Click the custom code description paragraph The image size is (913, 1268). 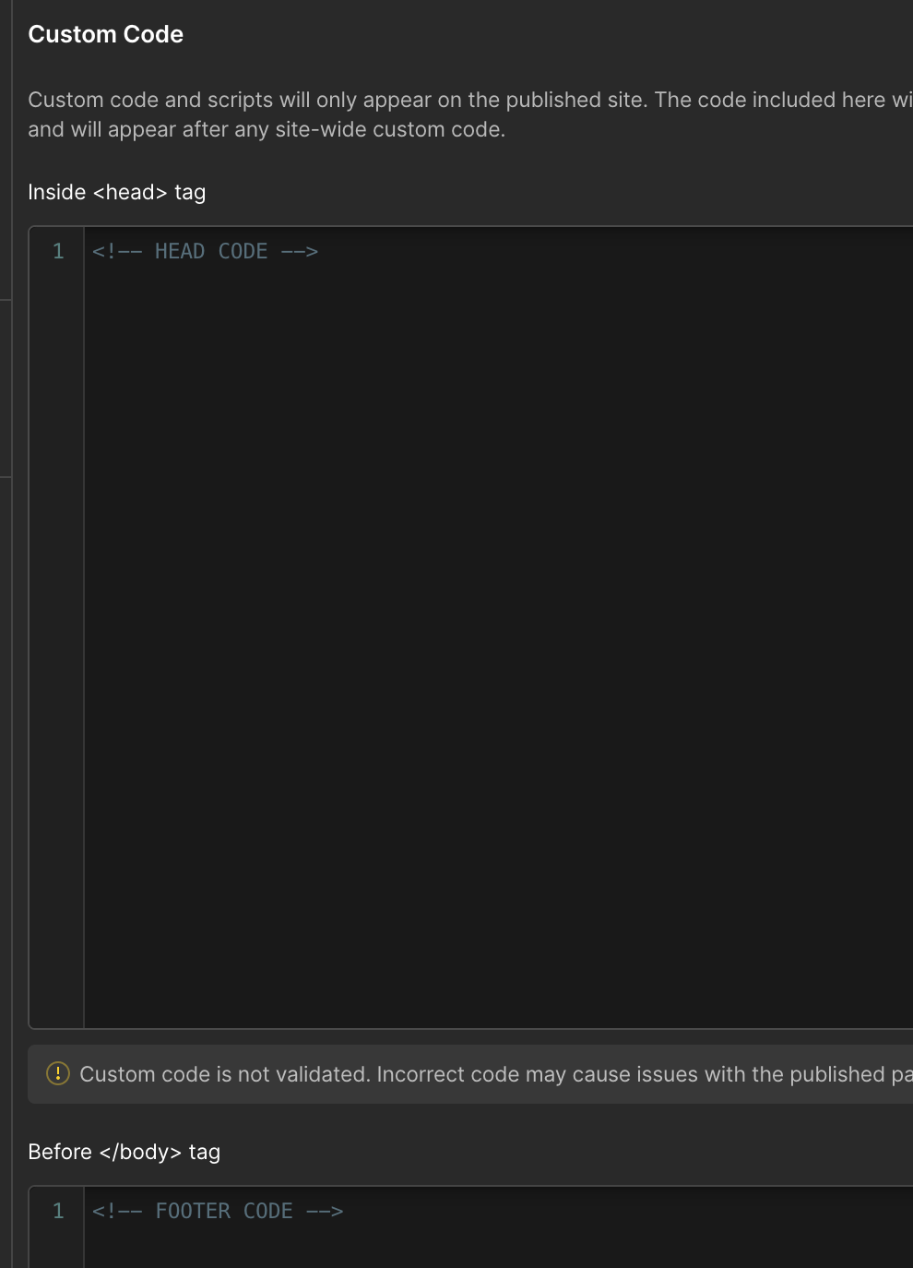[470, 114]
